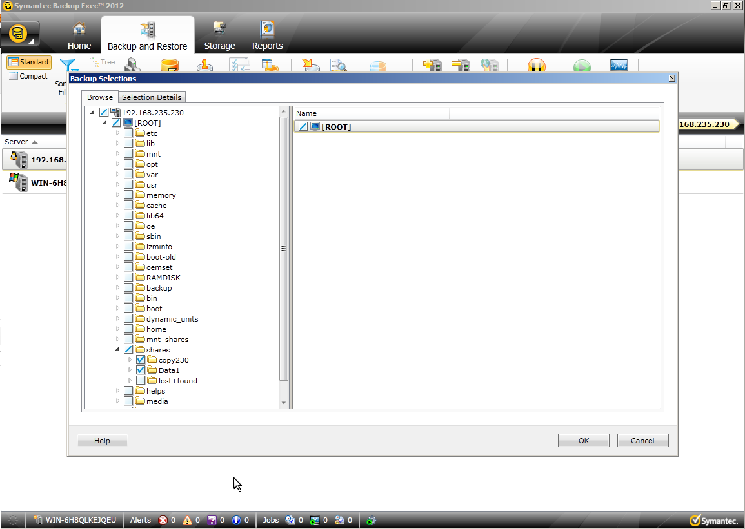The image size is (745, 529).
Task: Click the yellow warning alerts icon in status bar
Action: 188,520
